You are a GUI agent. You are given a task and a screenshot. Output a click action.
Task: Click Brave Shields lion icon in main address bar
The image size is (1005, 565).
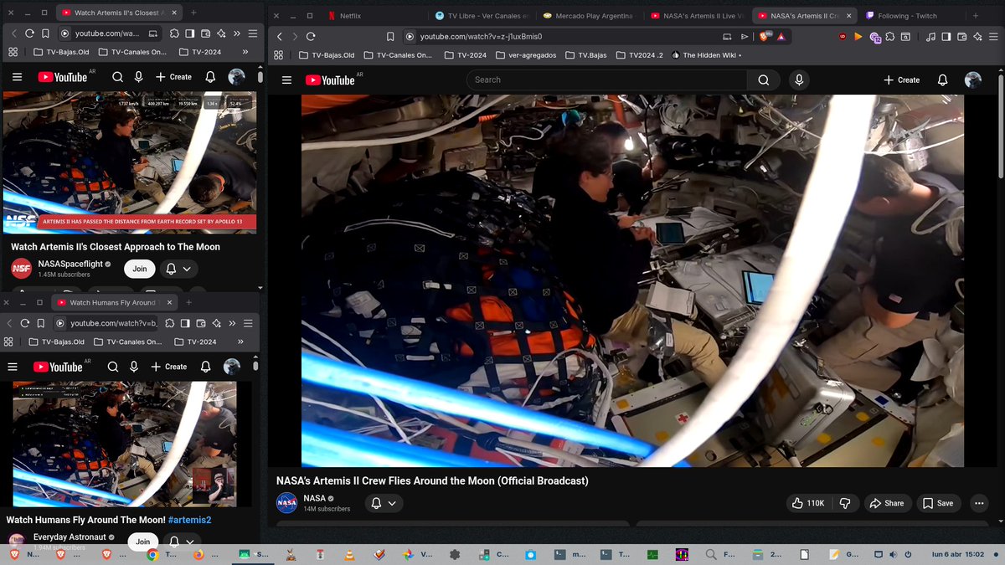[x=765, y=37]
